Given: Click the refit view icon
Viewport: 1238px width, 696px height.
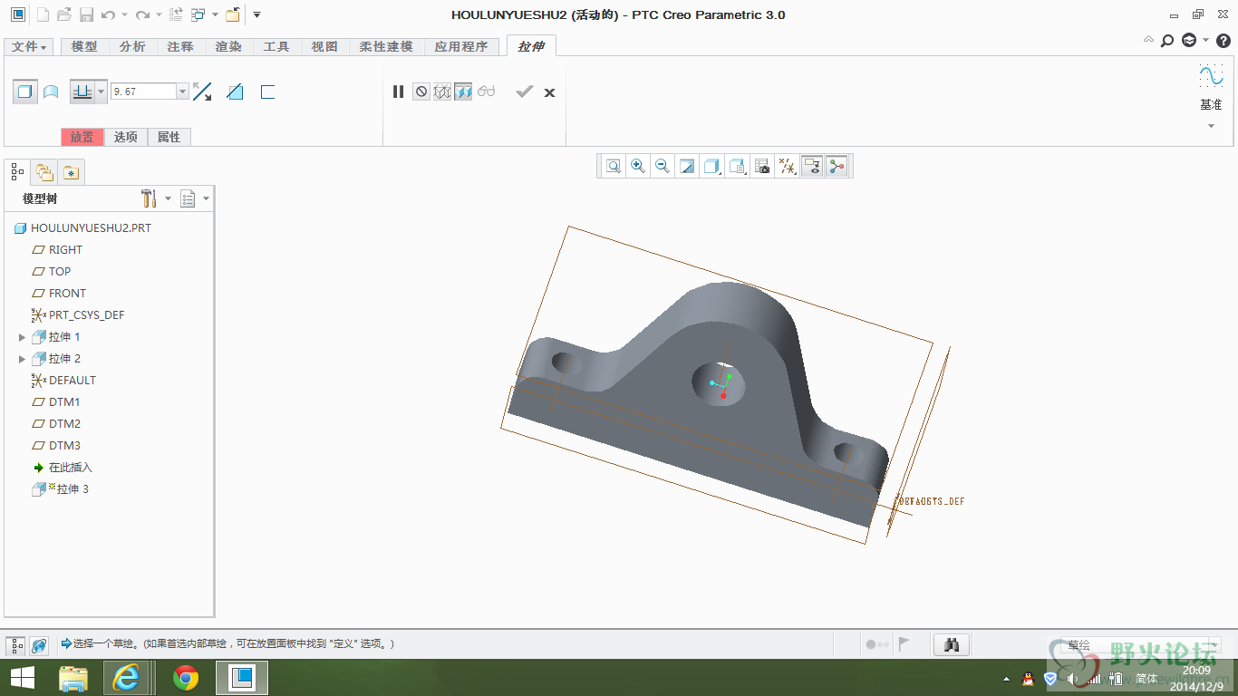Looking at the screenshot, I should (x=614, y=166).
